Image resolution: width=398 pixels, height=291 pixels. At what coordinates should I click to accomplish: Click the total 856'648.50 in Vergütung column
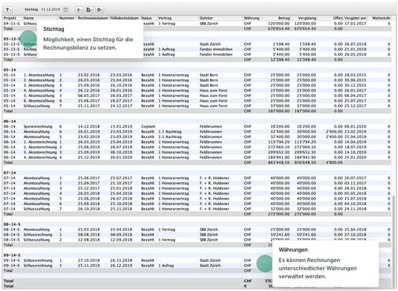[305, 162]
